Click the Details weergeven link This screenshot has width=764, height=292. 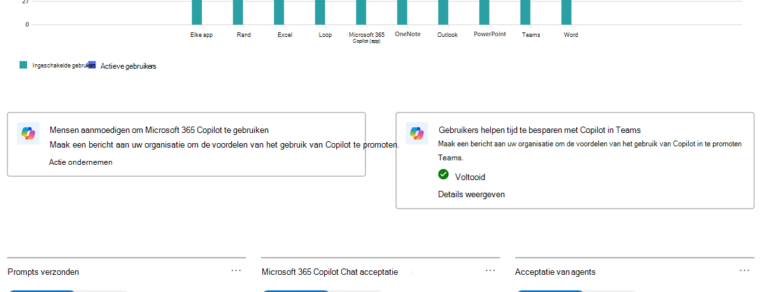471,194
